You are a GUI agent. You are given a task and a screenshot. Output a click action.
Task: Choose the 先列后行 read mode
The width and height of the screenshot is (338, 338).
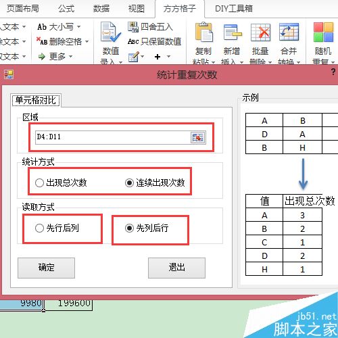click(x=129, y=228)
